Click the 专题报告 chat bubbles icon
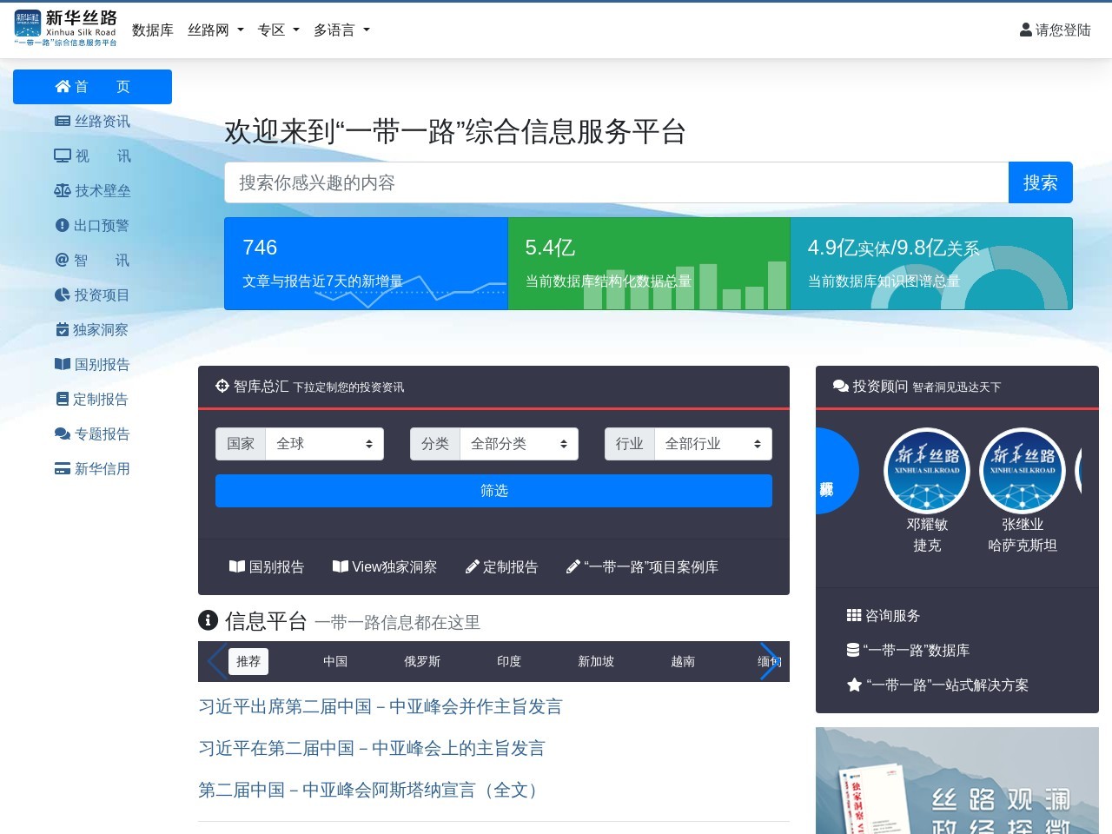Screen dimensions: 1112x834 pyautogui.click(x=63, y=434)
